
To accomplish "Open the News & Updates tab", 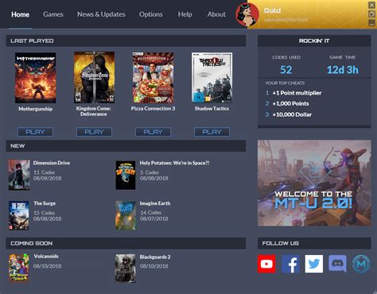I will click(x=101, y=14).
